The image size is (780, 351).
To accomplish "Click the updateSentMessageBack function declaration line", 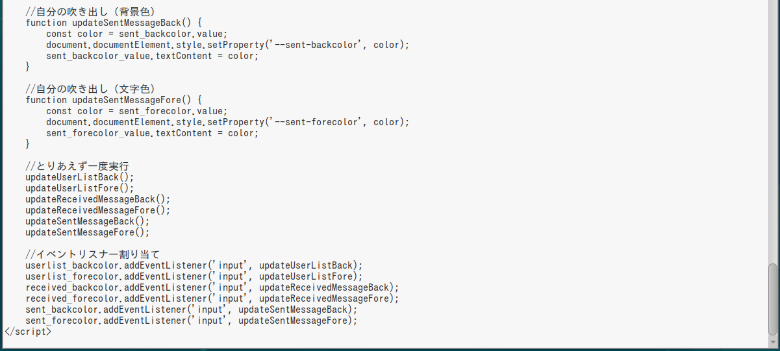I will coord(114,23).
